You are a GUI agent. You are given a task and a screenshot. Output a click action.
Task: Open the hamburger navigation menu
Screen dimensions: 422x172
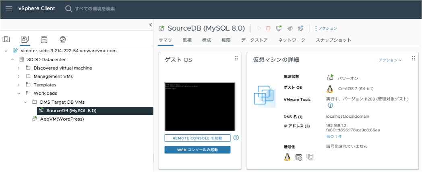tap(9, 8)
